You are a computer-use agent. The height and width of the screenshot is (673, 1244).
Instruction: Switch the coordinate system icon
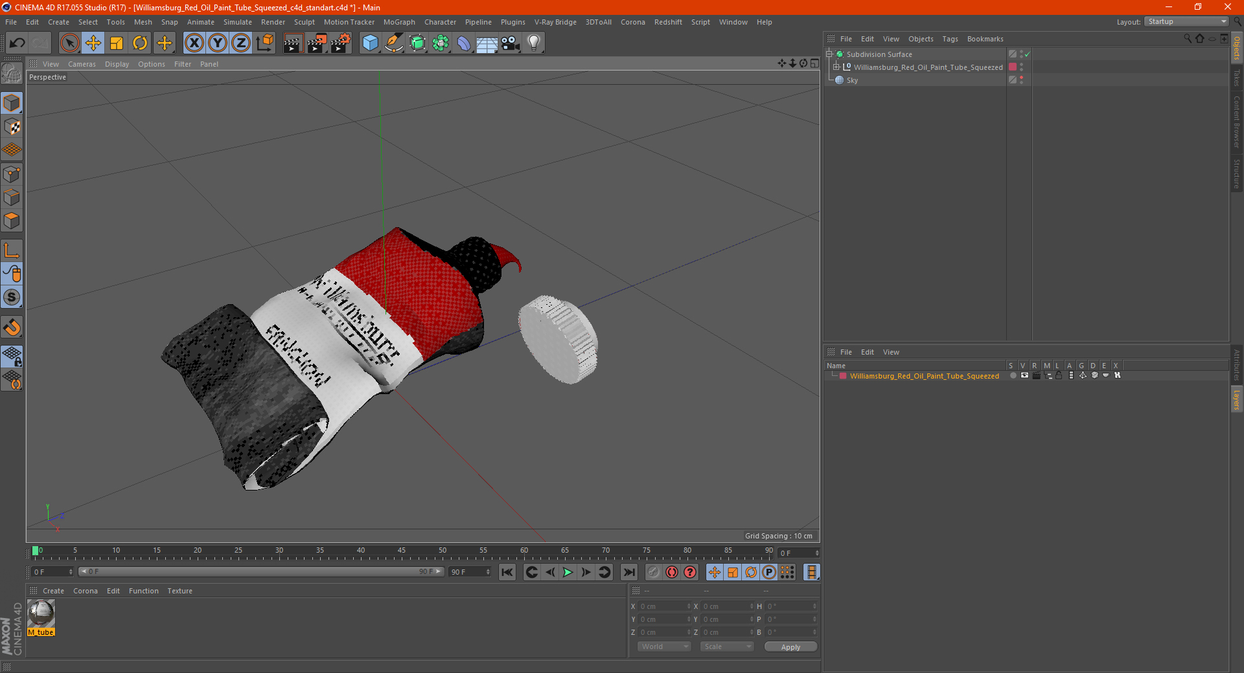[264, 43]
